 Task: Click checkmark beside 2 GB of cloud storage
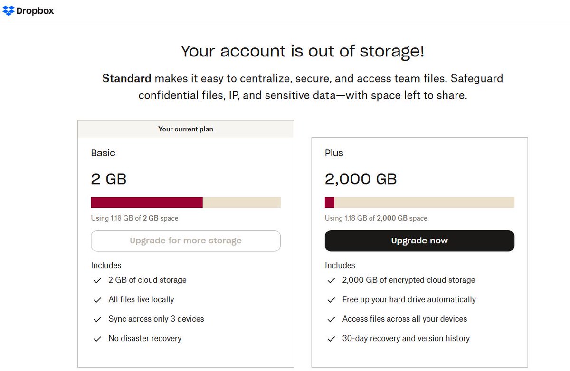(97, 280)
